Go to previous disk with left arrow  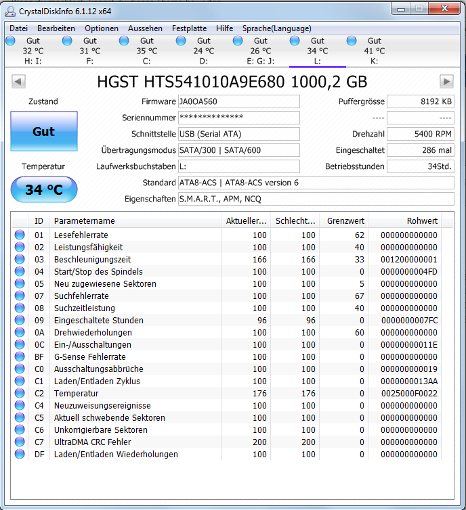point(18,82)
